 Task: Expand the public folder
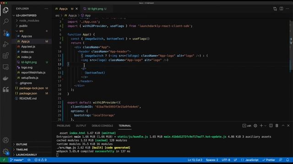pyautogui.click(x=23, y=26)
